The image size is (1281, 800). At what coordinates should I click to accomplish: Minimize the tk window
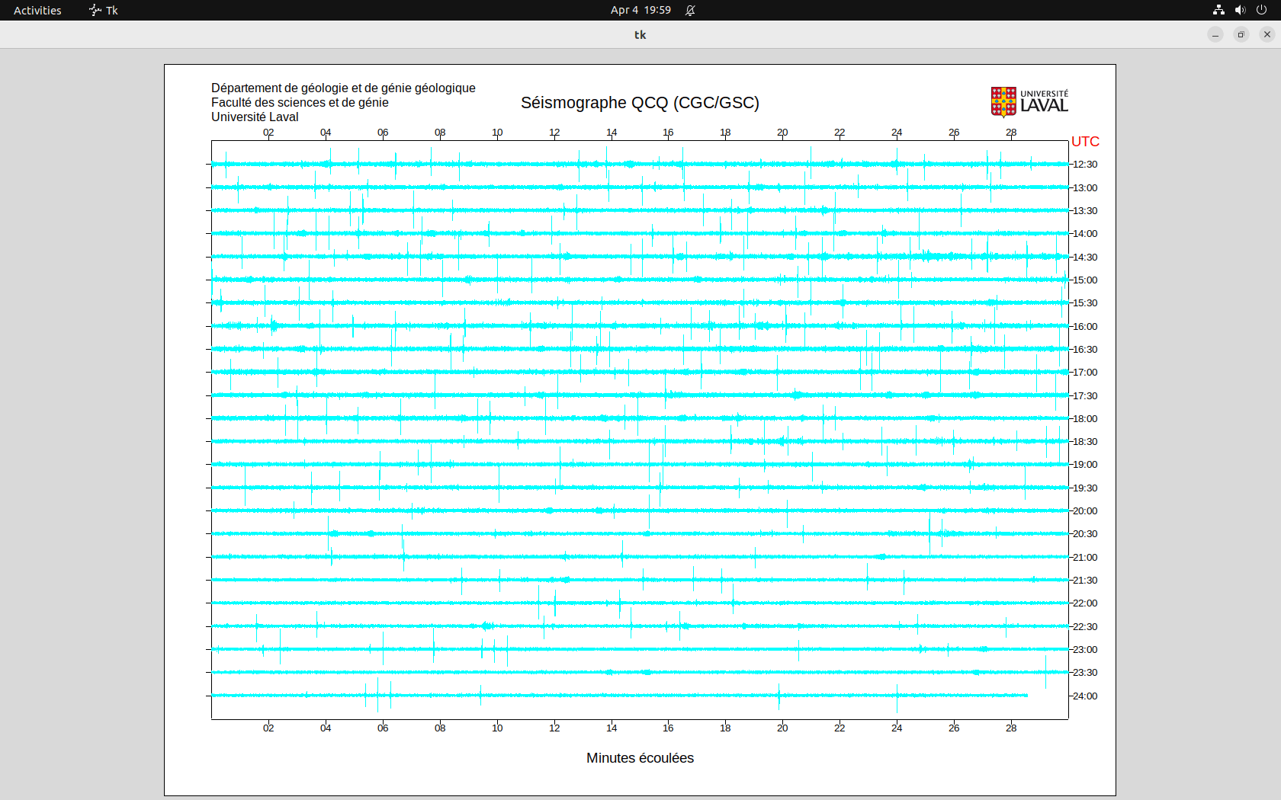point(1215,34)
